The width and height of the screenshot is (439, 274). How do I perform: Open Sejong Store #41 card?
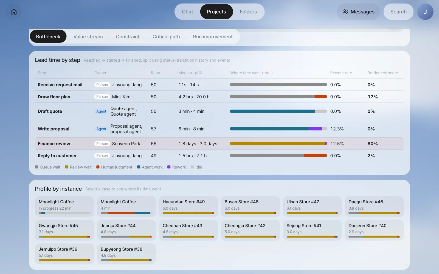[x=312, y=230]
